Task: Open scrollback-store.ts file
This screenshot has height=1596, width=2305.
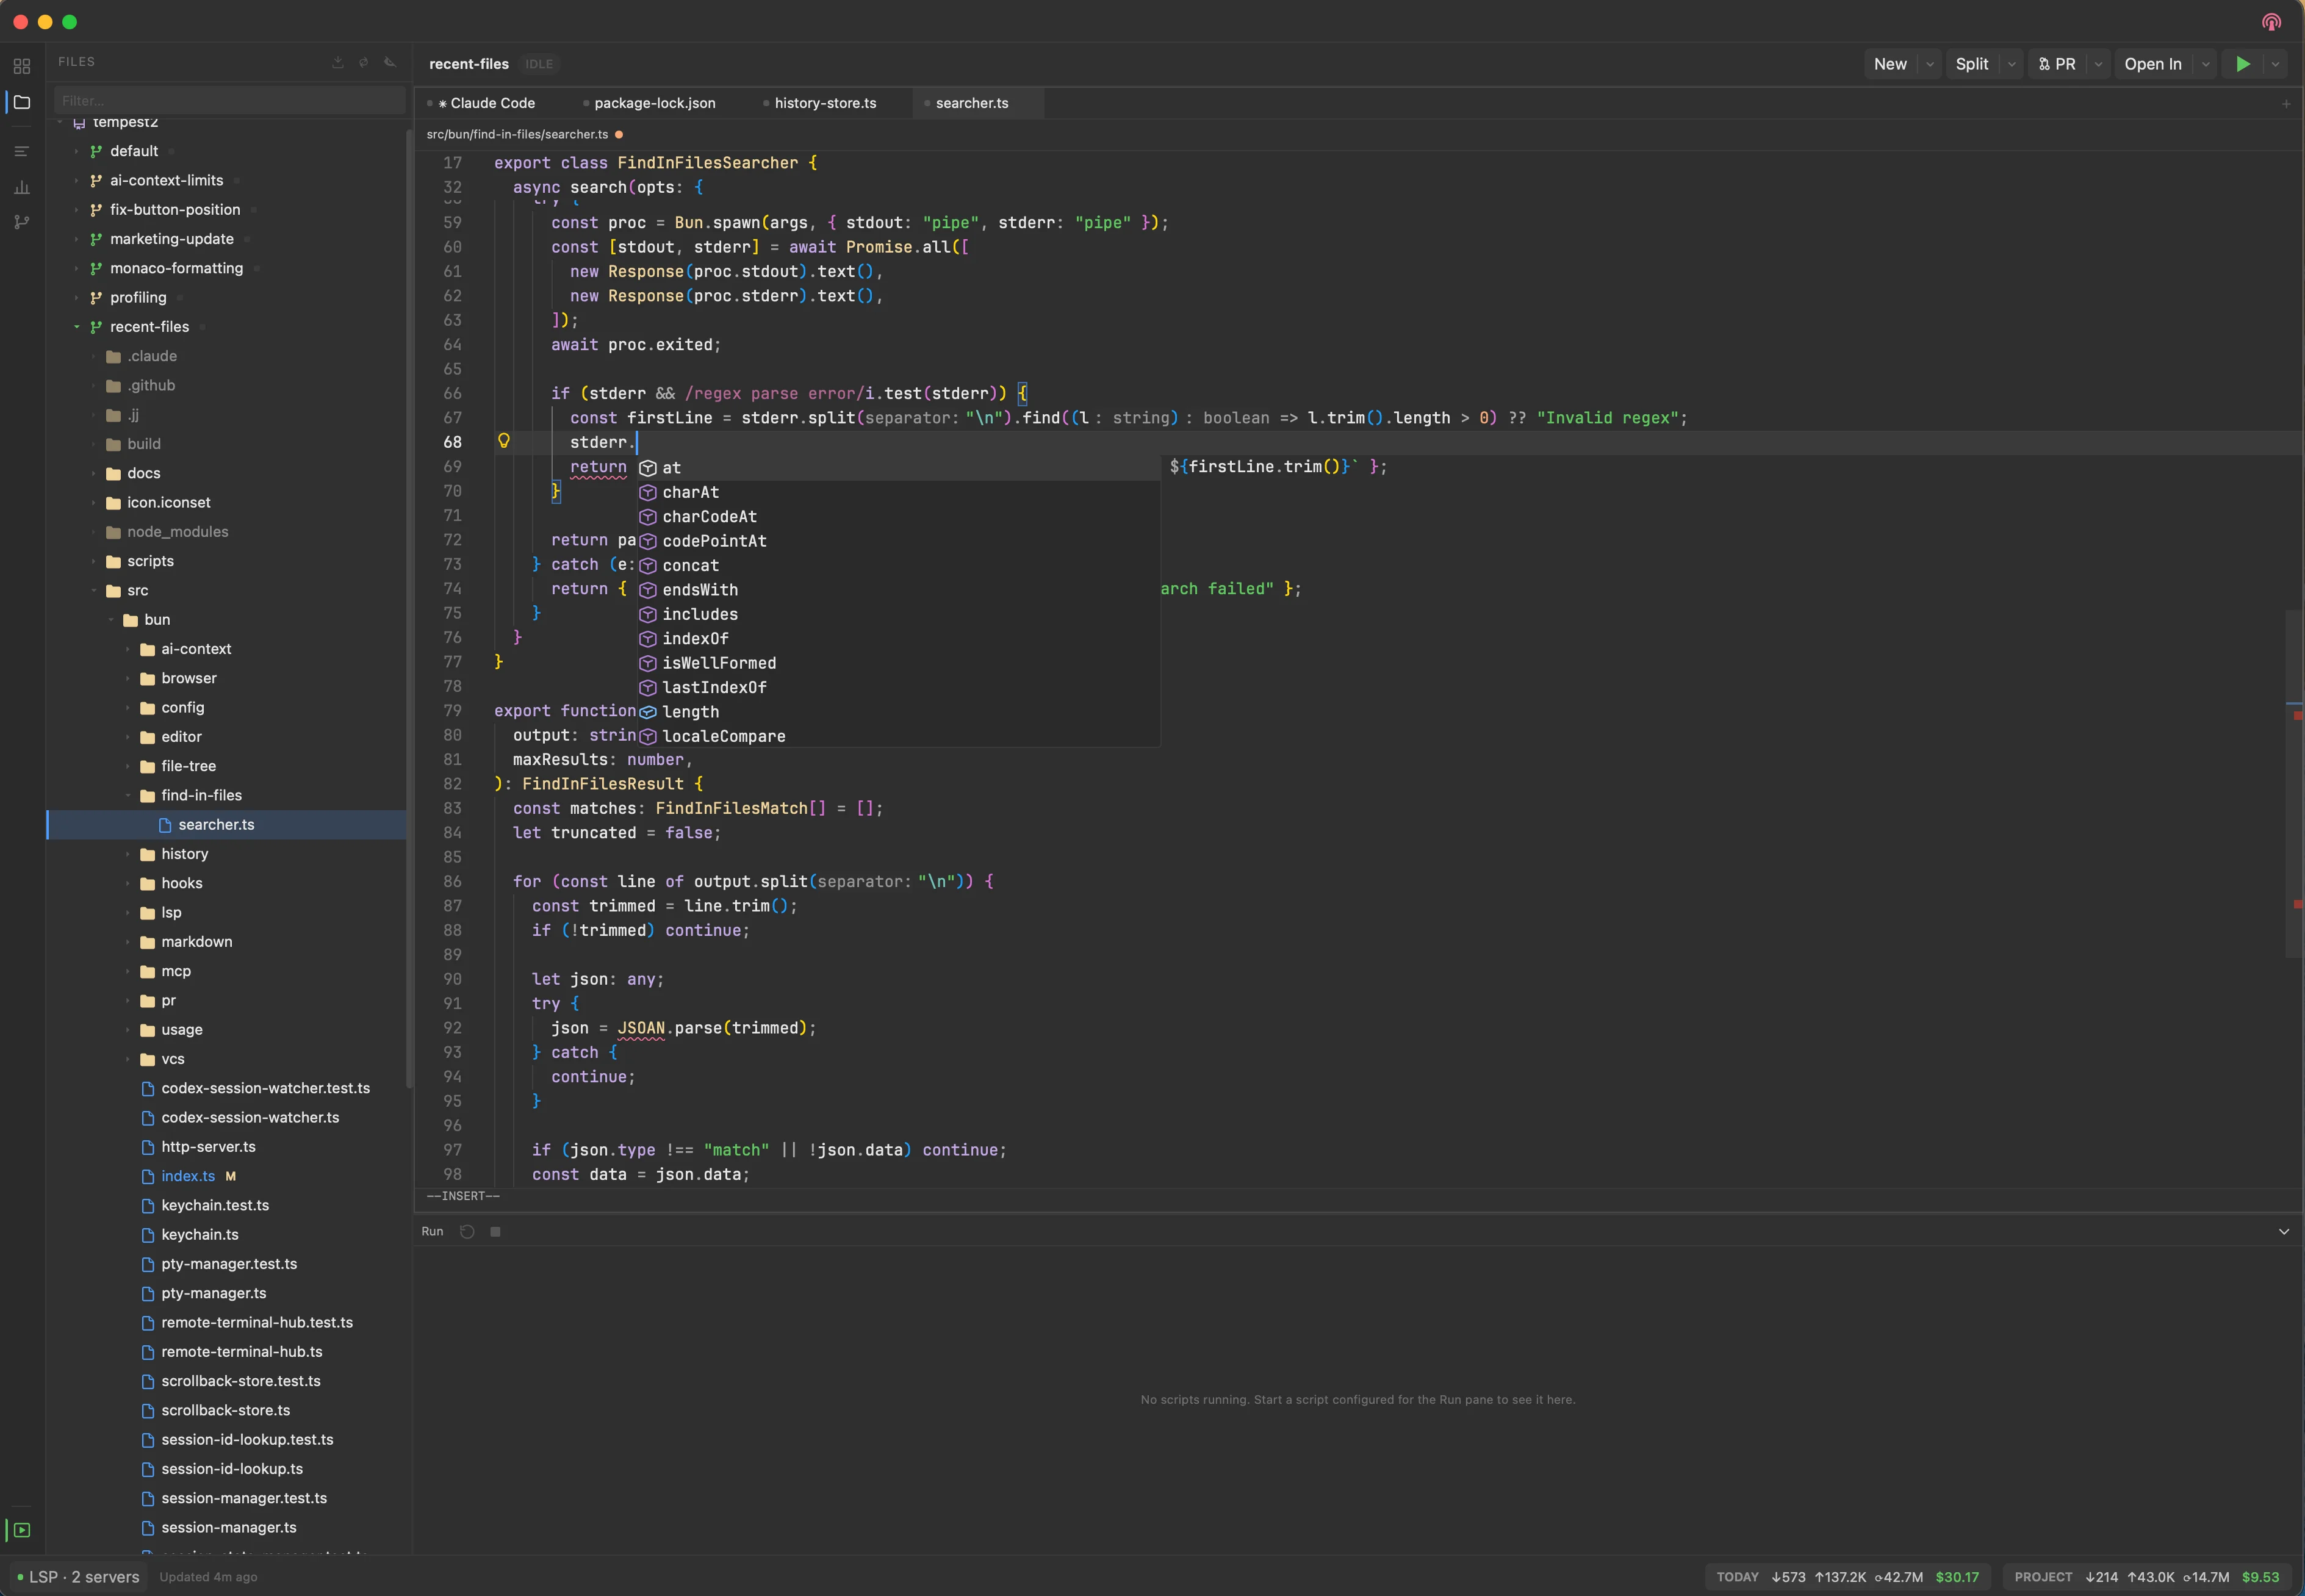Action: tap(226, 1410)
